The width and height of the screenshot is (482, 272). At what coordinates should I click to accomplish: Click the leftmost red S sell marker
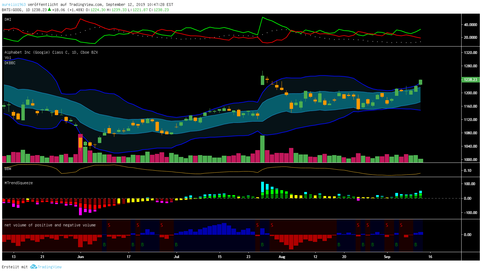tap(109, 225)
